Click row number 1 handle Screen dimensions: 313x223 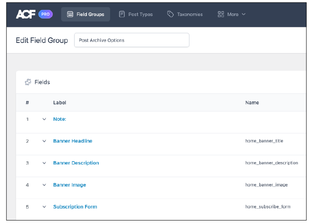coord(27,119)
